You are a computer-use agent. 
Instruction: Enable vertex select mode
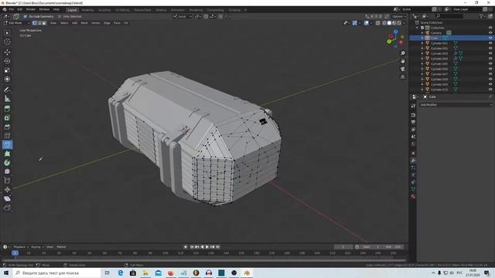34,23
